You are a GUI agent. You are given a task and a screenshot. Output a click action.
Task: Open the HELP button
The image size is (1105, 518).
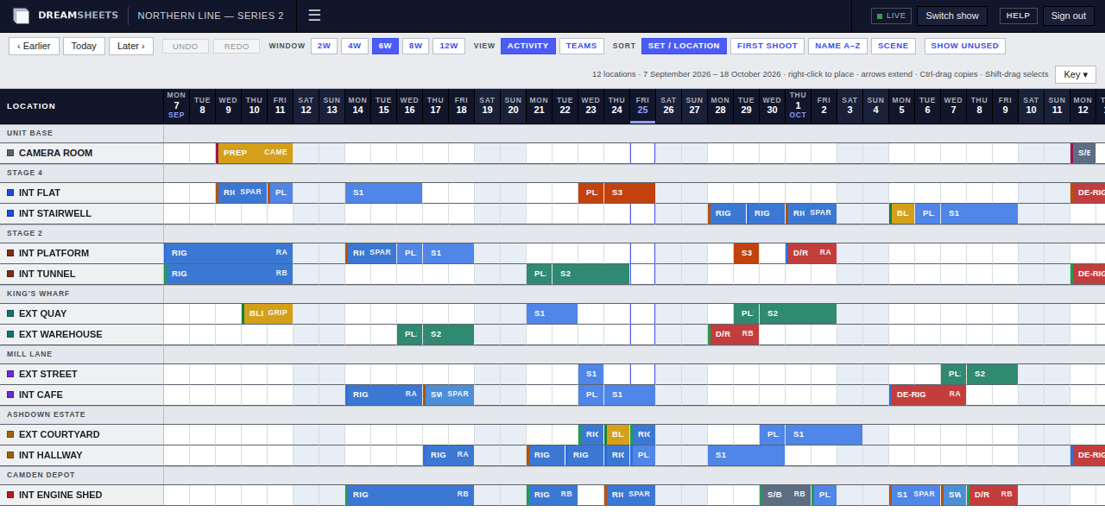(x=1019, y=16)
